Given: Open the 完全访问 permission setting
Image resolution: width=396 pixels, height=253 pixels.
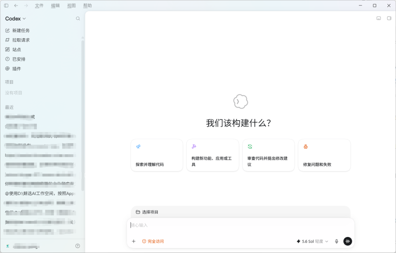Looking at the screenshot, I should tap(153, 241).
